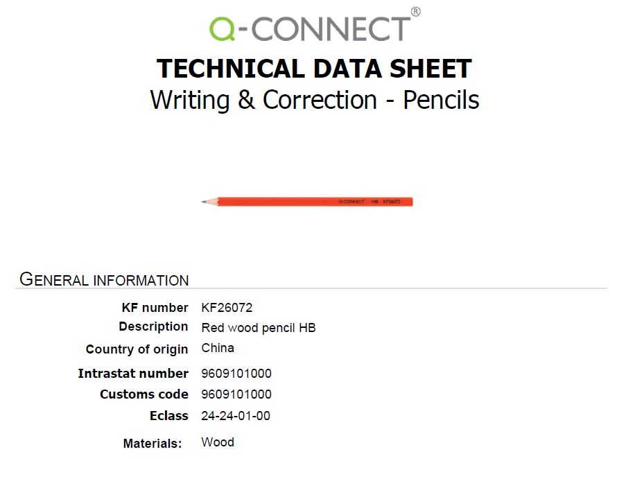Click the red pencil product image
Viewport: 626px width, 479px height.
[307, 202]
